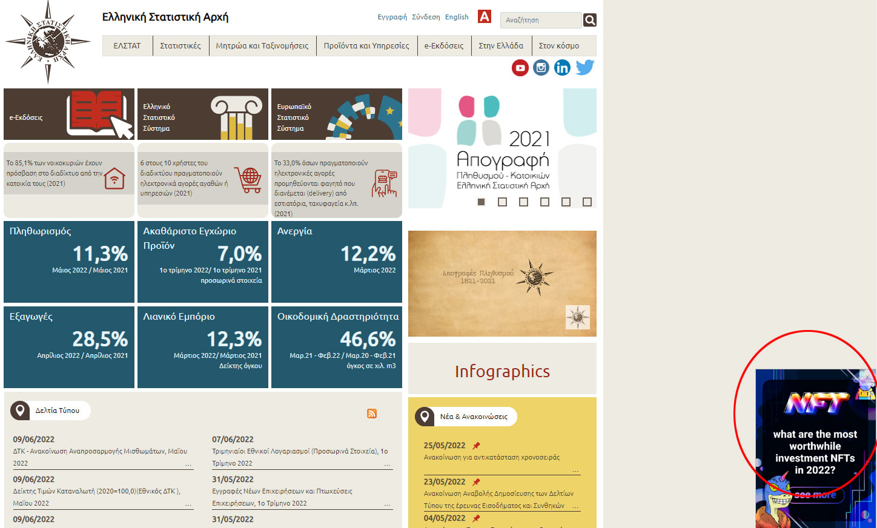Image resolution: width=877 pixels, height=528 pixels.
Task: Visit the Twitter bird icon
Action: (584, 68)
